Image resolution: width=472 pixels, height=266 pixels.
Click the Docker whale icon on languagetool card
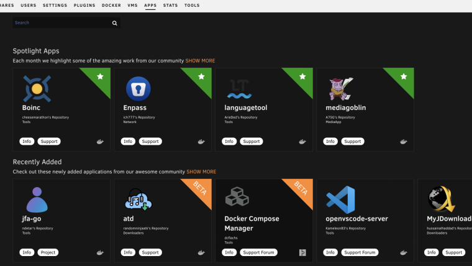click(x=302, y=142)
